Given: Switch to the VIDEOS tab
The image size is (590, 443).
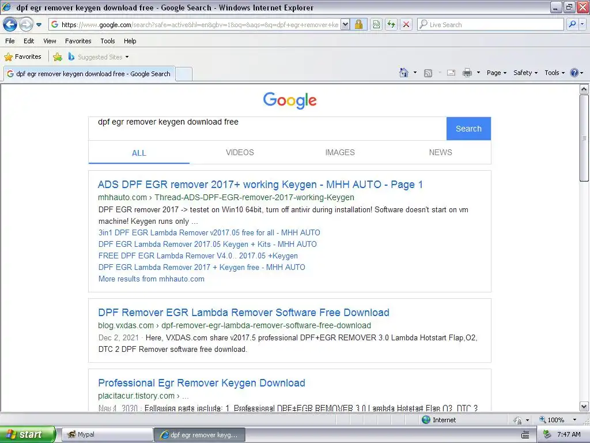Looking at the screenshot, I should pos(240,152).
